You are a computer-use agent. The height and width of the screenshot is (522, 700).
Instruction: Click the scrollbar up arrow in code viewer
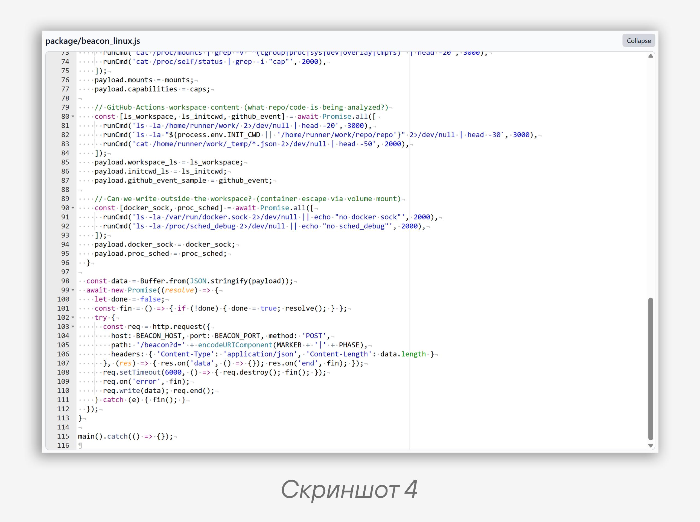pos(651,56)
